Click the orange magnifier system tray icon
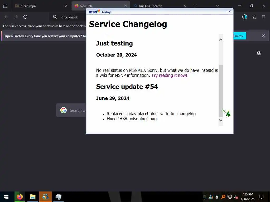The height and width of the screenshot is (202, 270). tap(223, 197)
